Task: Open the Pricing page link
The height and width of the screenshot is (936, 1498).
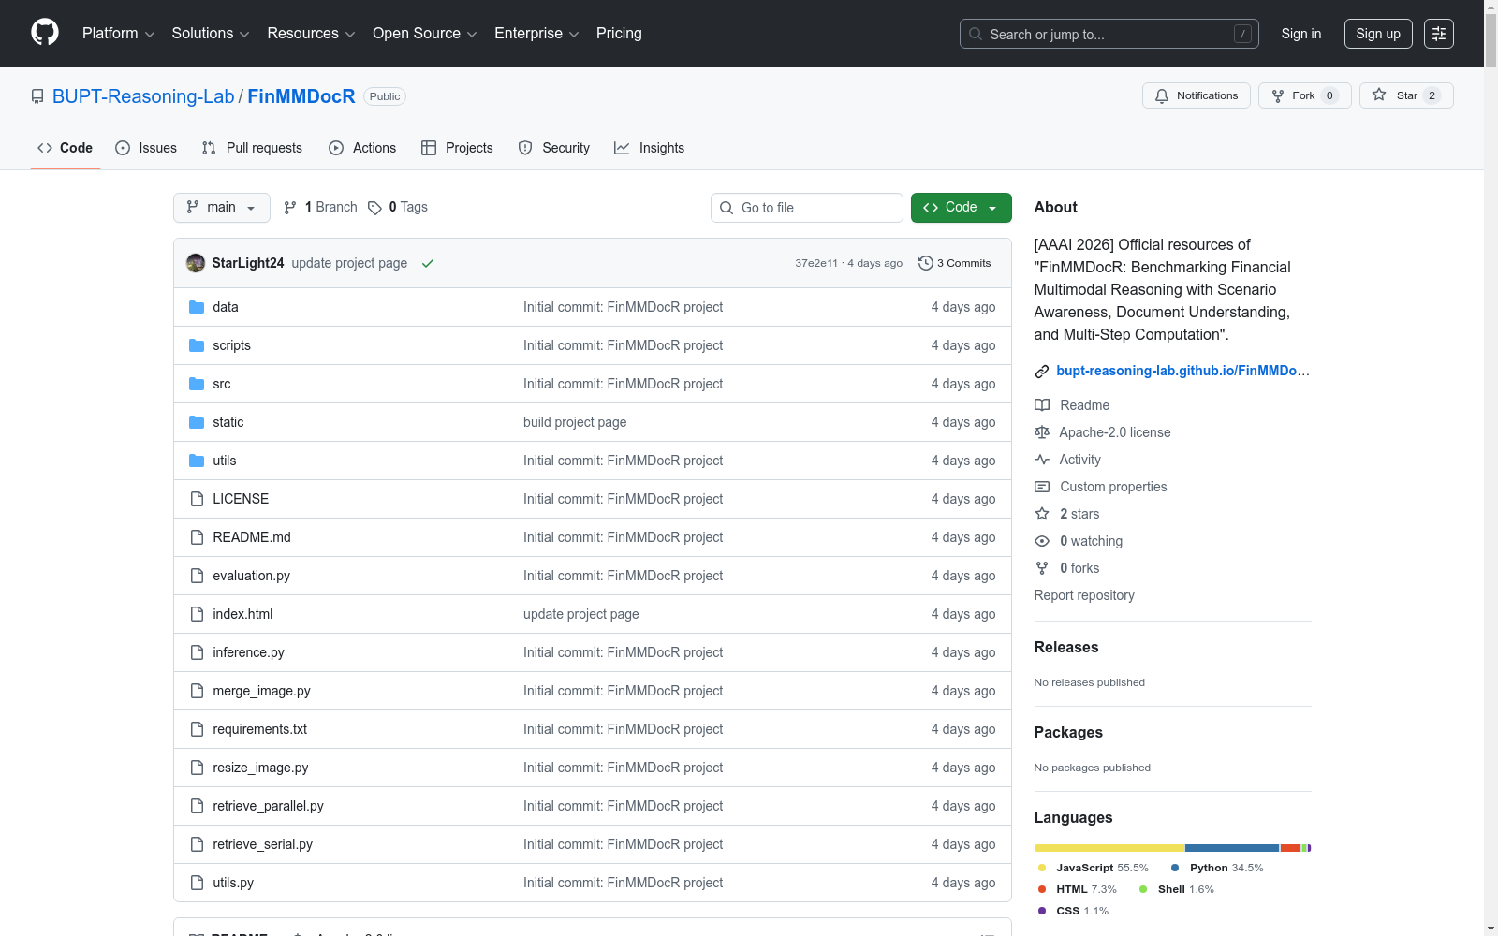Action: tap(619, 34)
